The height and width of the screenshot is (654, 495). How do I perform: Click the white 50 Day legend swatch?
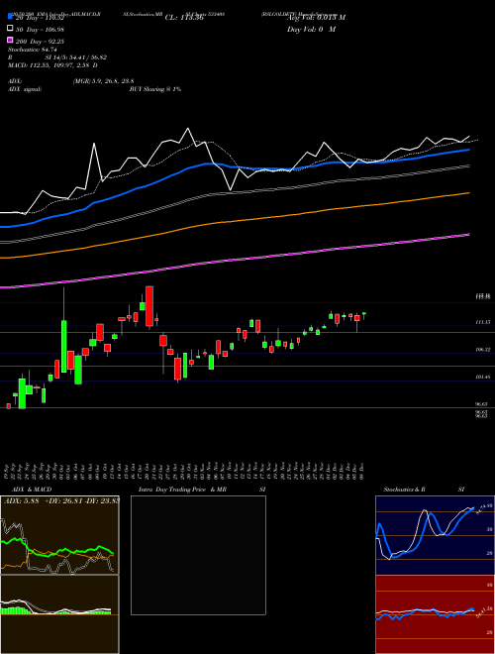coord(11,29)
